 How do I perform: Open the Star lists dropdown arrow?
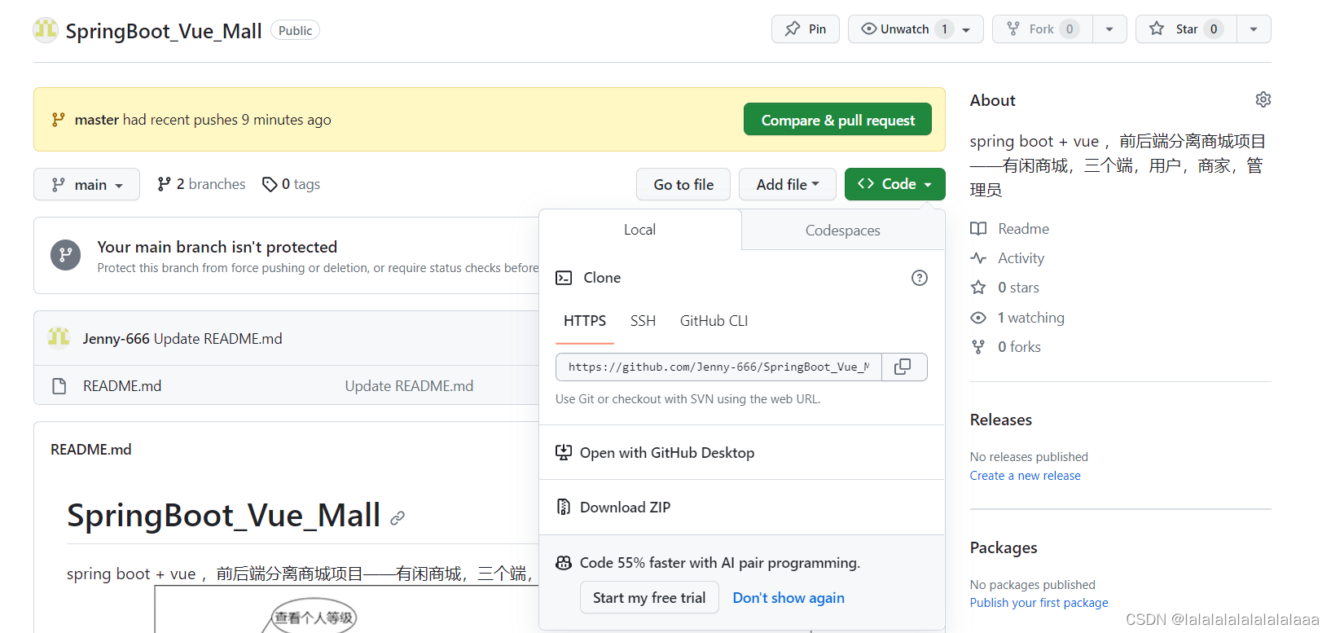(x=1254, y=29)
